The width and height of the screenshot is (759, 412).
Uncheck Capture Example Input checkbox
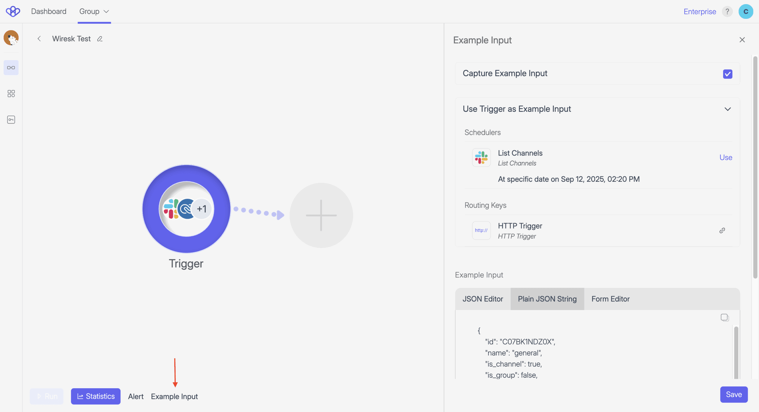pos(727,74)
